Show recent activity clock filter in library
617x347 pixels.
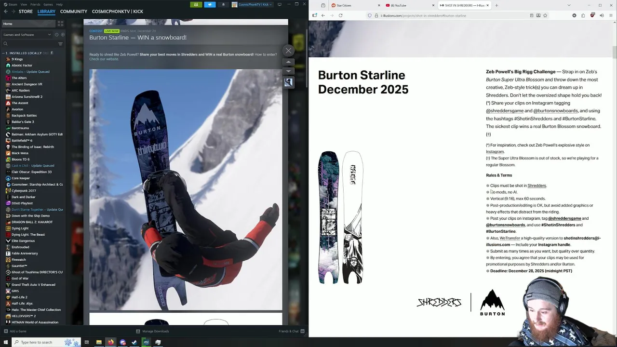(56, 35)
